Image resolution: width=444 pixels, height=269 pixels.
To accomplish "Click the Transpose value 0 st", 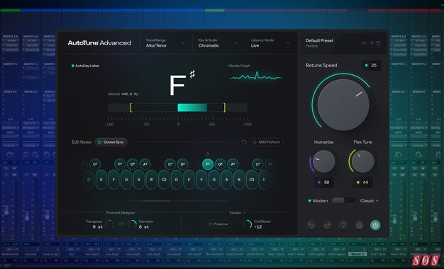I will click(97, 227).
